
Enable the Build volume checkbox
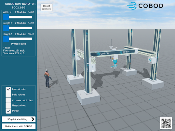coord(8,94)
